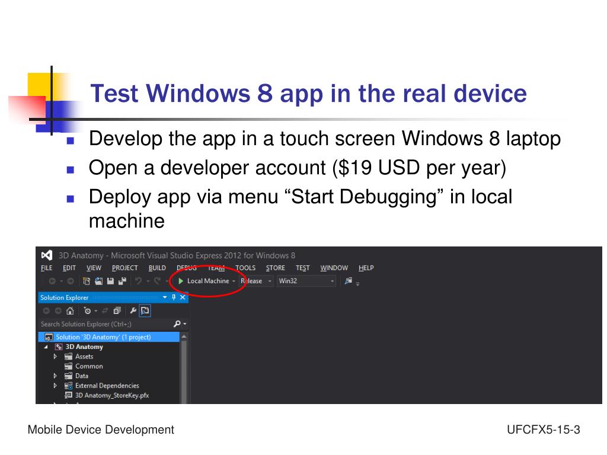Go forward in Solution Explorer
The height and width of the screenshot is (455, 607).
[x=58, y=310]
